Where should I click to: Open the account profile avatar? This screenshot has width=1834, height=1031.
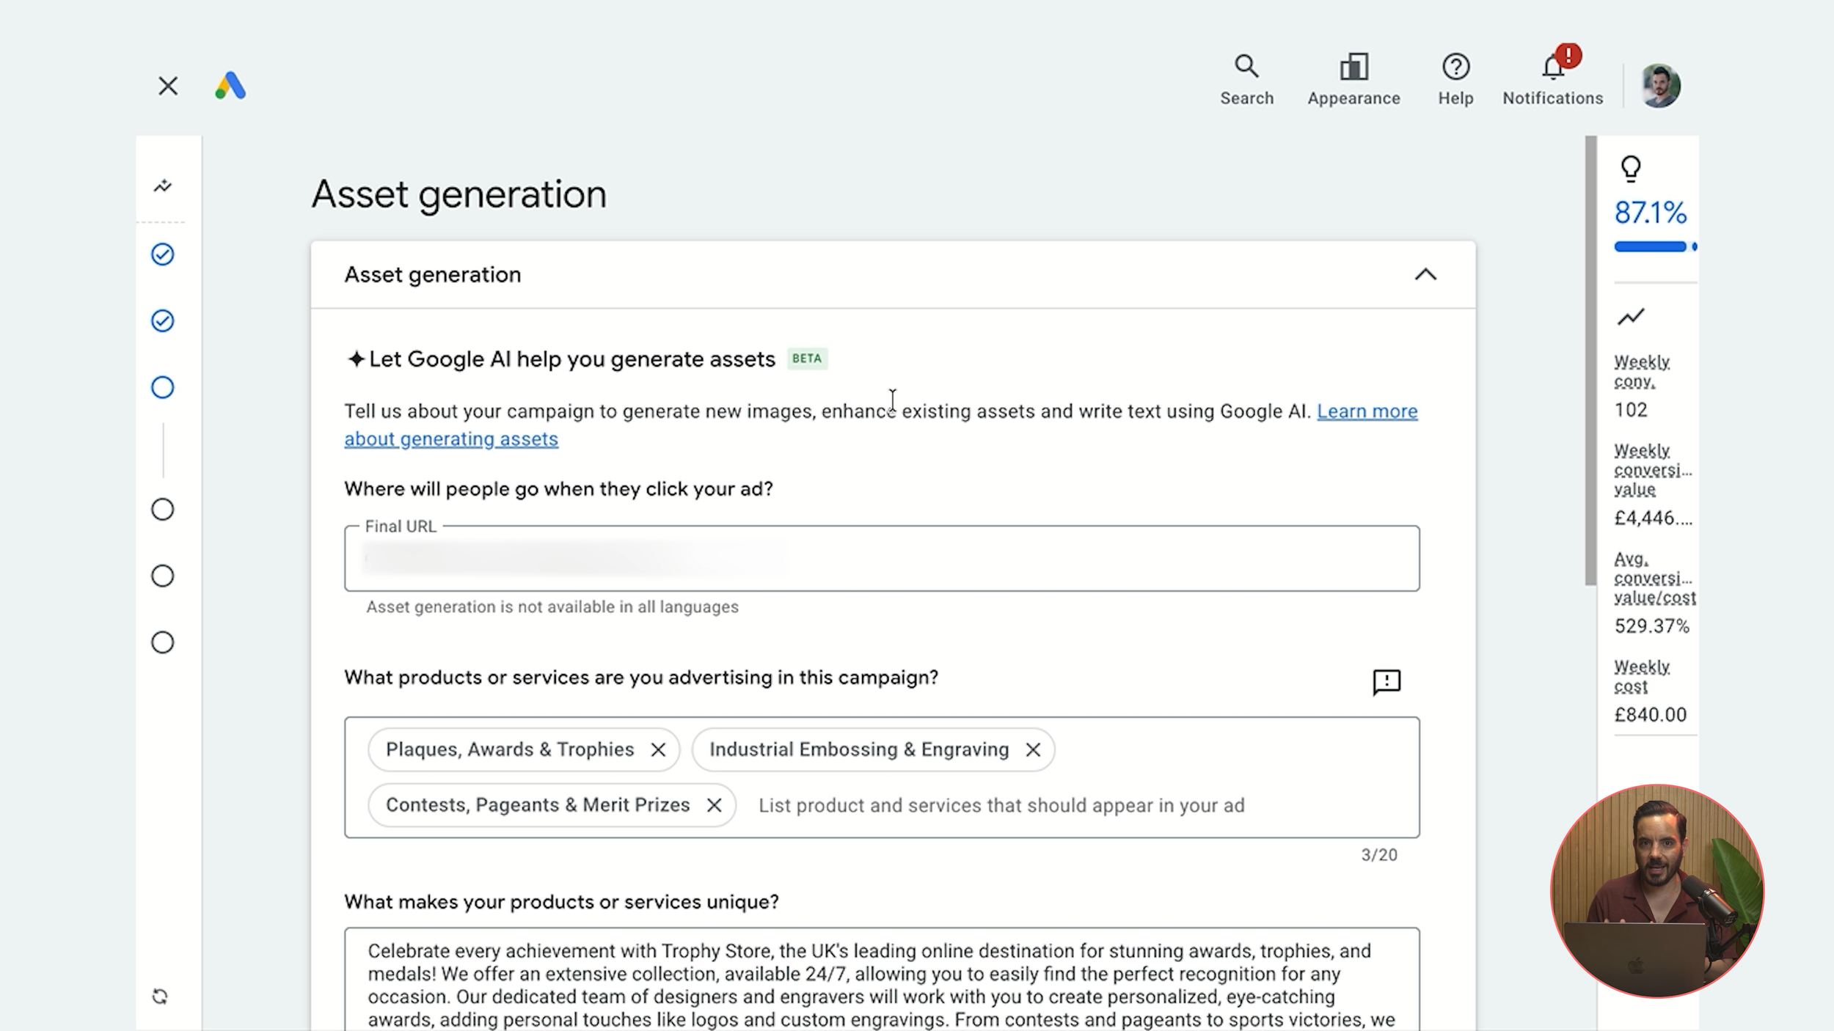[x=1660, y=86]
